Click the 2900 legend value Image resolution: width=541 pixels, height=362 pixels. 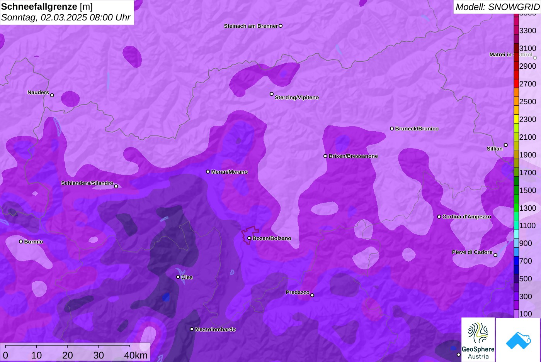click(528, 66)
